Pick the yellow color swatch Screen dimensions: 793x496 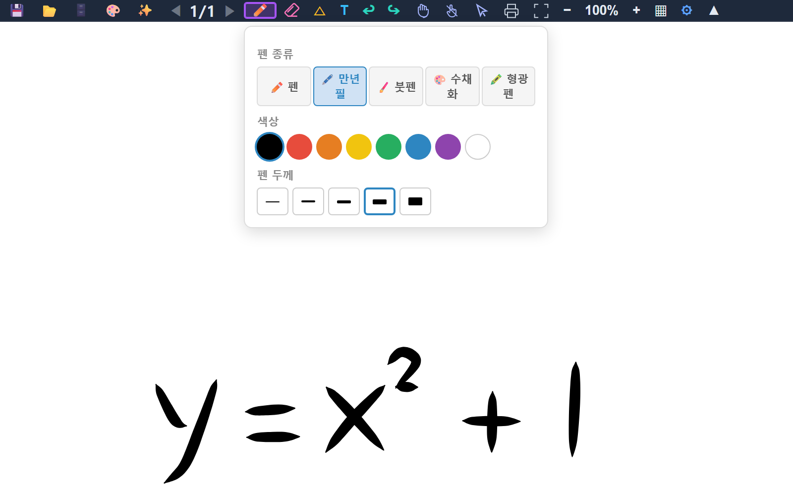(x=359, y=147)
